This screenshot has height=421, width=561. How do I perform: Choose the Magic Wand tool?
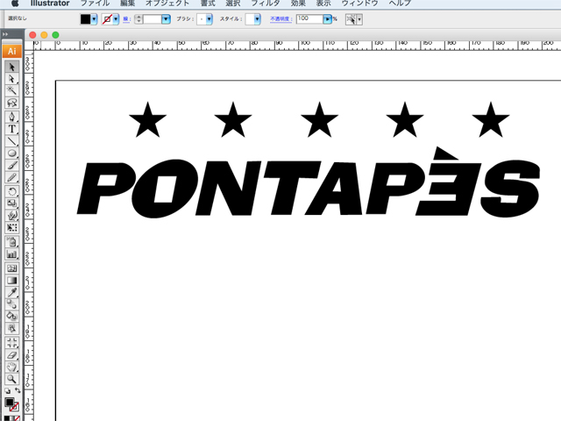(11, 90)
